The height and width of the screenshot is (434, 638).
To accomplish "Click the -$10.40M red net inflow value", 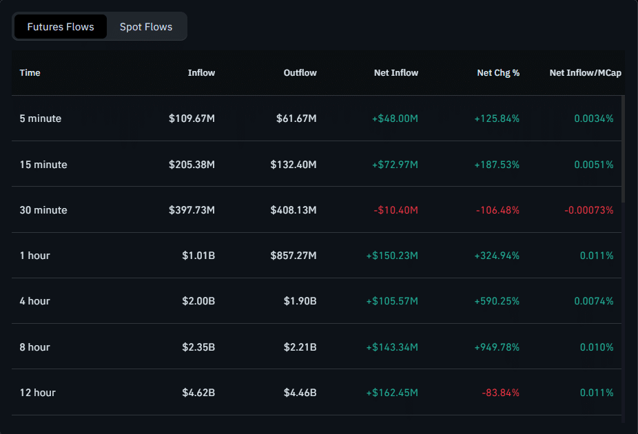I will click(x=395, y=210).
